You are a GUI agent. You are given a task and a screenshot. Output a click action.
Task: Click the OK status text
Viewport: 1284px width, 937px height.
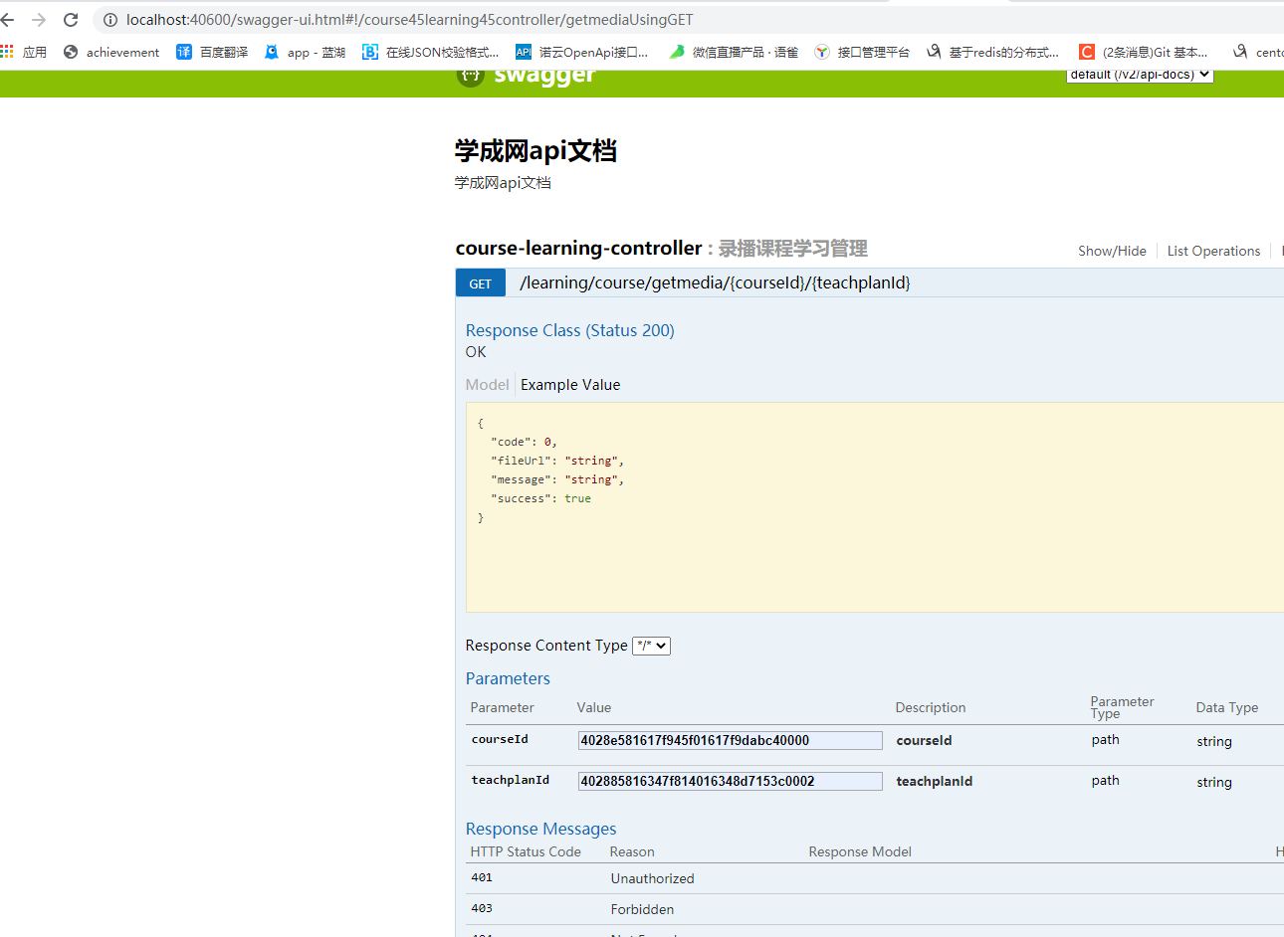476,352
